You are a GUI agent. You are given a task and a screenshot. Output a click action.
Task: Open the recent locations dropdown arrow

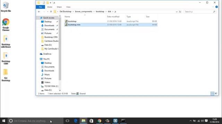[x=48, y=12]
